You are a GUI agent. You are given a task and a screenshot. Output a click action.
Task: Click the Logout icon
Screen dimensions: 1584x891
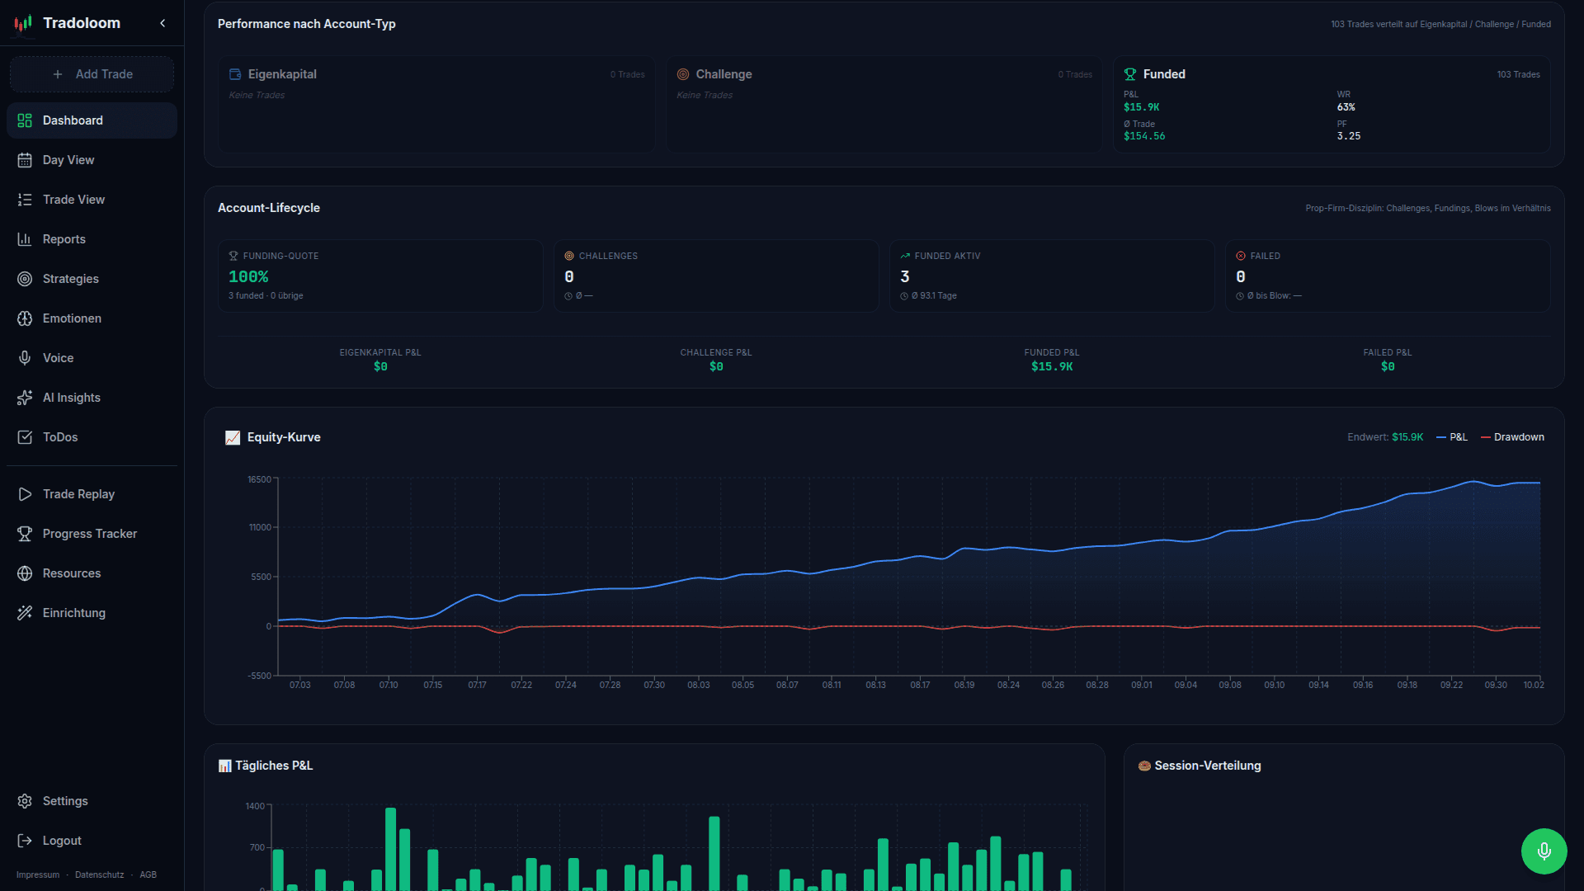tap(25, 841)
